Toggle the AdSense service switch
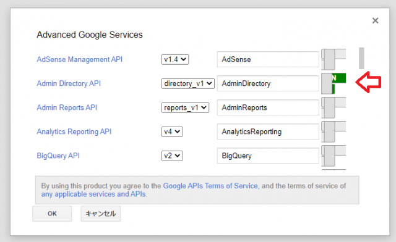396x242 pixels. point(334,59)
